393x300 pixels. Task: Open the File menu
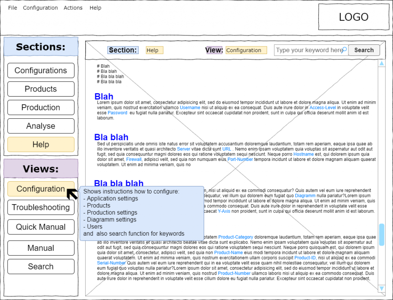click(x=13, y=8)
